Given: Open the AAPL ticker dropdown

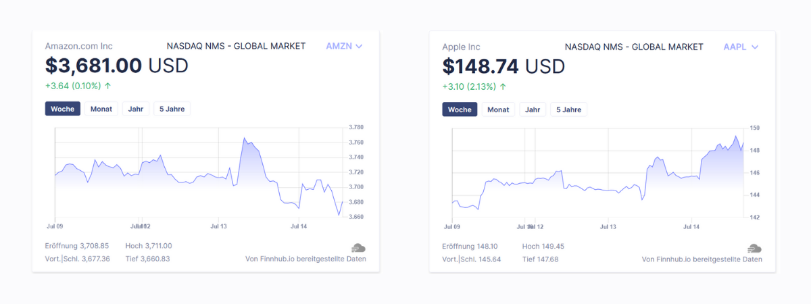Looking at the screenshot, I should [x=741, y=47].
